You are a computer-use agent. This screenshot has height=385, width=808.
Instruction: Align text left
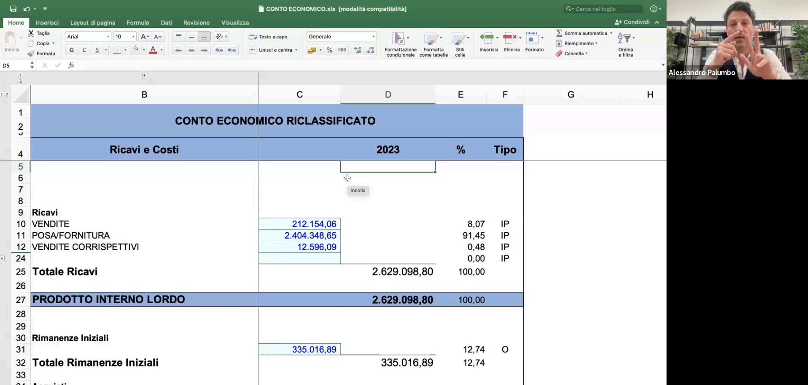tap(179, 50)
